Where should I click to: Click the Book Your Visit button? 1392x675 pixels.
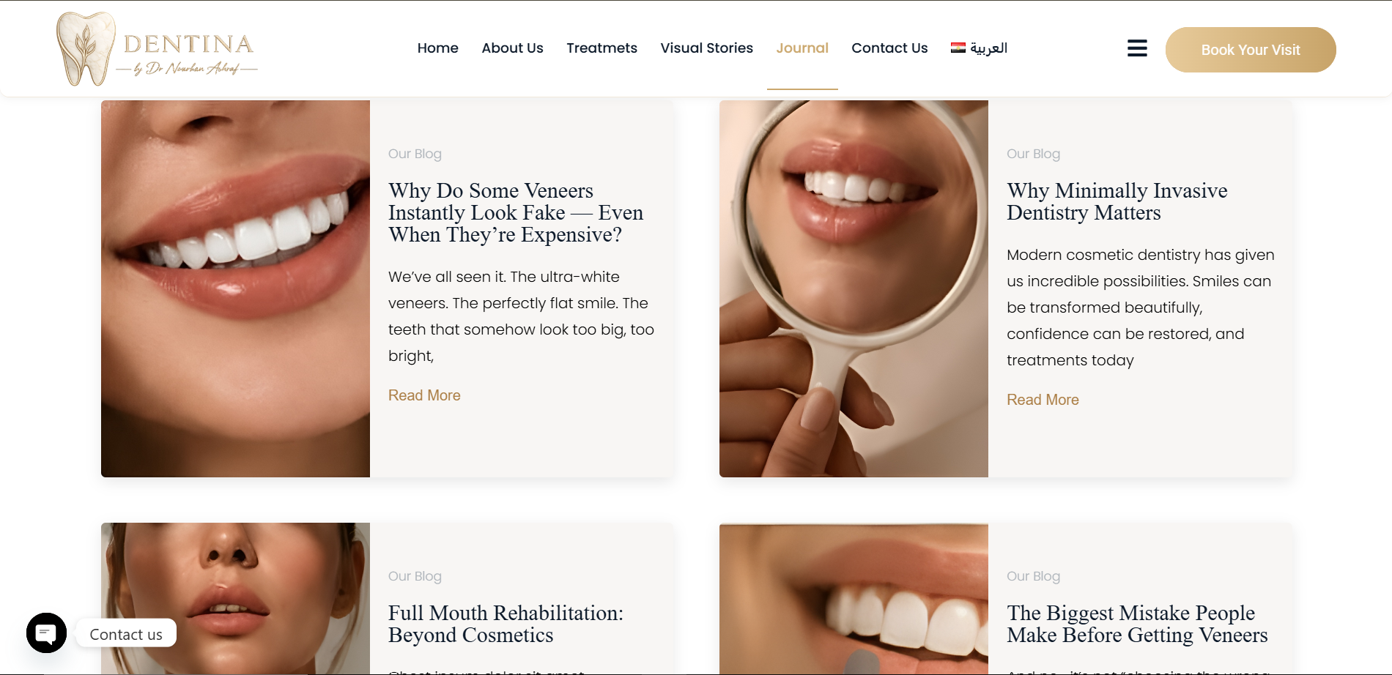(x=1251, y=50)
